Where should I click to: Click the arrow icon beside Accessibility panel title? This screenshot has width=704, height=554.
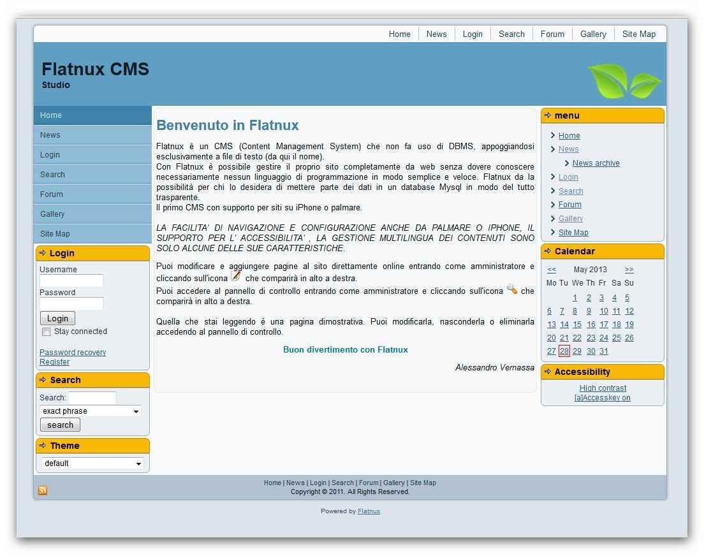coord(548,371)
